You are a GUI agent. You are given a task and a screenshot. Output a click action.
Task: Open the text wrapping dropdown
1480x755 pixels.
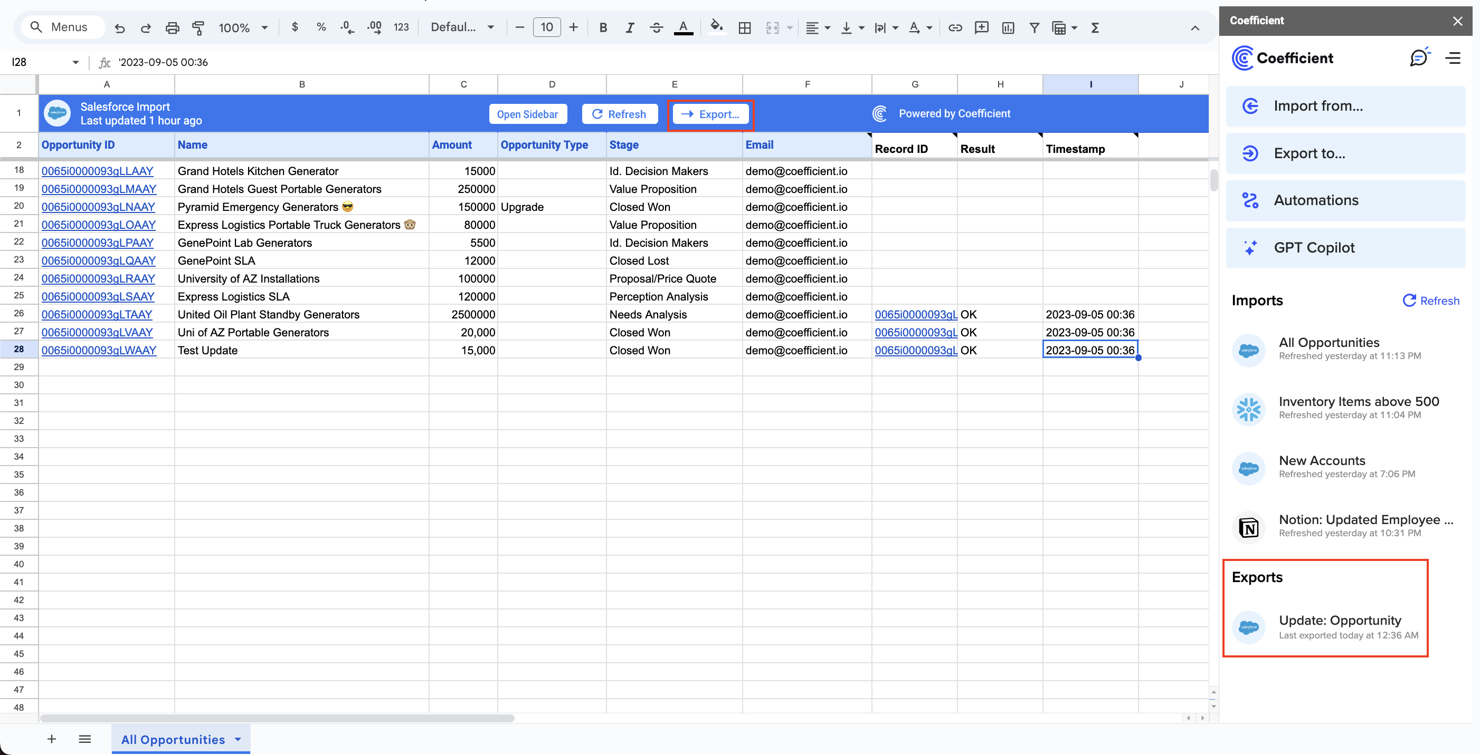(887, 27)
